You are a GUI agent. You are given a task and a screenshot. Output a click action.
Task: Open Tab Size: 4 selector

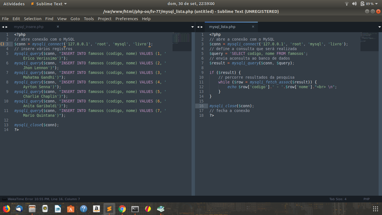pyautogui.click(x=338, y=199)
